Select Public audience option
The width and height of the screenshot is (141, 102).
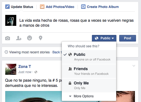coord(89,57)
